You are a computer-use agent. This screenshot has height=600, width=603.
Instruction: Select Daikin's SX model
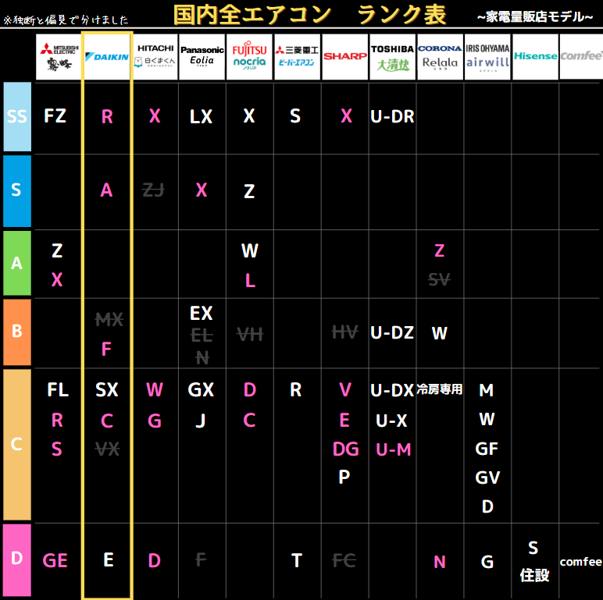coord(107,390)
